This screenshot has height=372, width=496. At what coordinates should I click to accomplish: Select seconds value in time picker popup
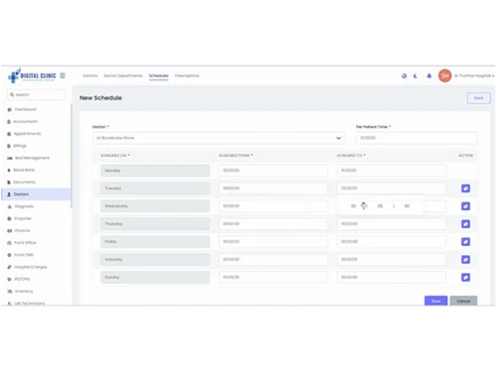pyautogui.click(x=407, y=206)
